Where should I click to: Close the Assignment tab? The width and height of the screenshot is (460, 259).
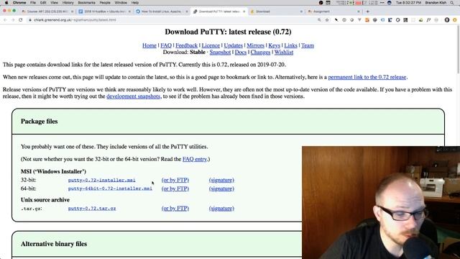[359, 12]
